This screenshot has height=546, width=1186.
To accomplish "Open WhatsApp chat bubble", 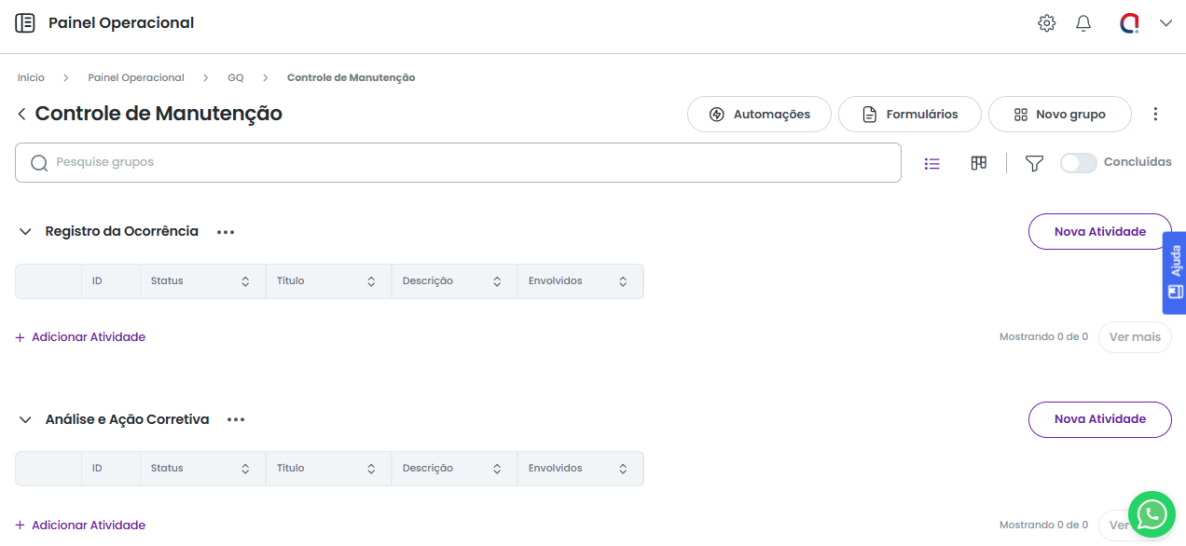I will [1152, 514].
